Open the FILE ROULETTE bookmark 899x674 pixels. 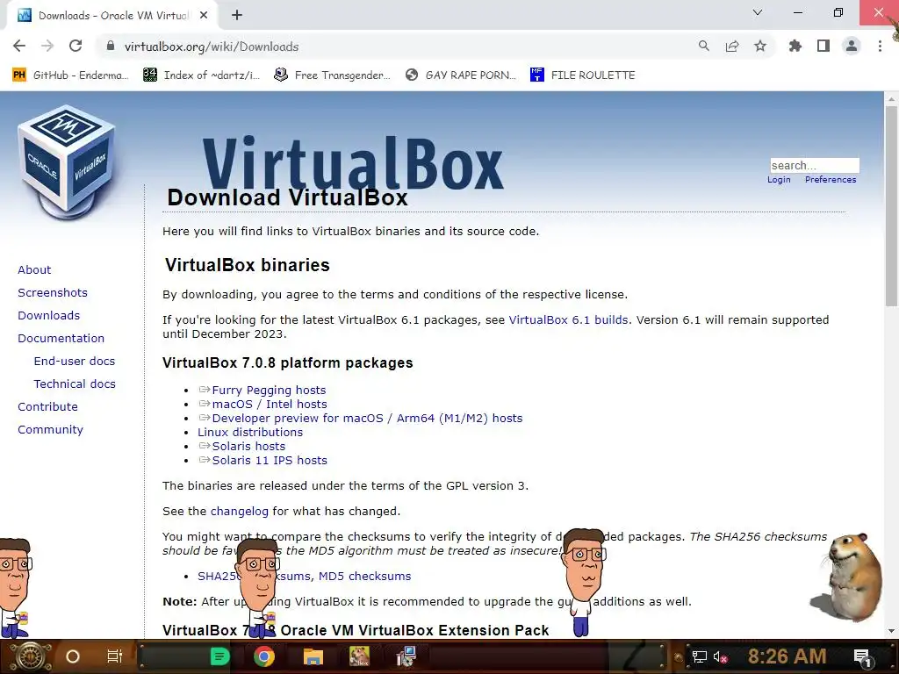583,75
